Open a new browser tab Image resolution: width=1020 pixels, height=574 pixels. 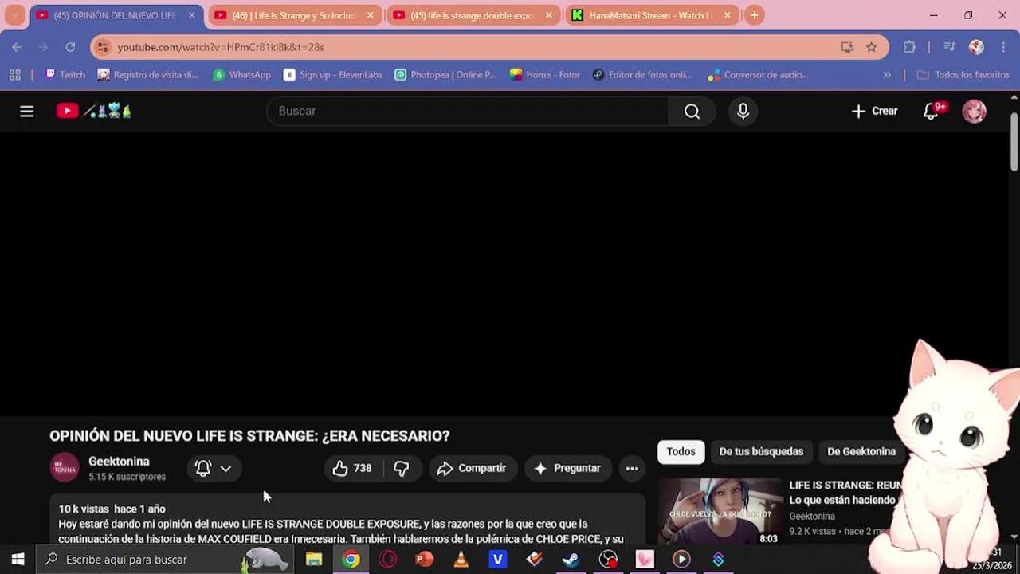pyautogui.click(x=754, y=15)
